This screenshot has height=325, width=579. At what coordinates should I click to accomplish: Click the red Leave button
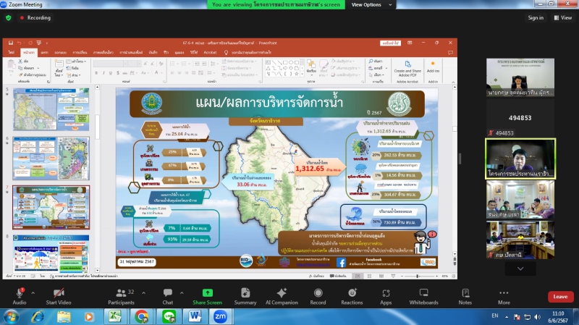(x=559, y=297)
